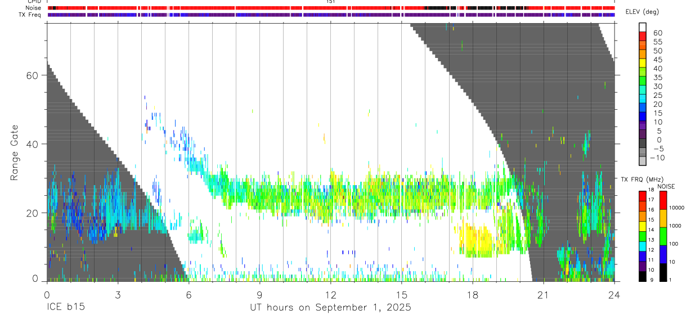Click the x-axis tick label '21'
The width and height of the screenshot is (691, 319).
click(544, 295)
